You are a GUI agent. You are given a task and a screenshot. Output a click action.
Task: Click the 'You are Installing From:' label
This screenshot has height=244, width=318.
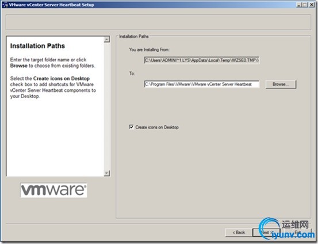(x=150, y=49)
